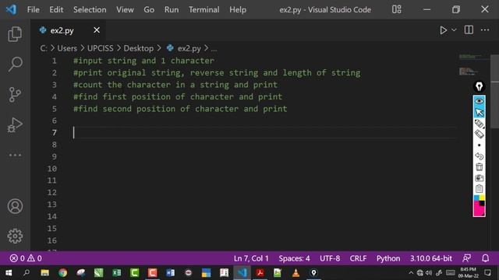This screenshot has width=499, height=280.
Task: Select language mode Python
Action: pyautogui.click(x=388, y=258)
